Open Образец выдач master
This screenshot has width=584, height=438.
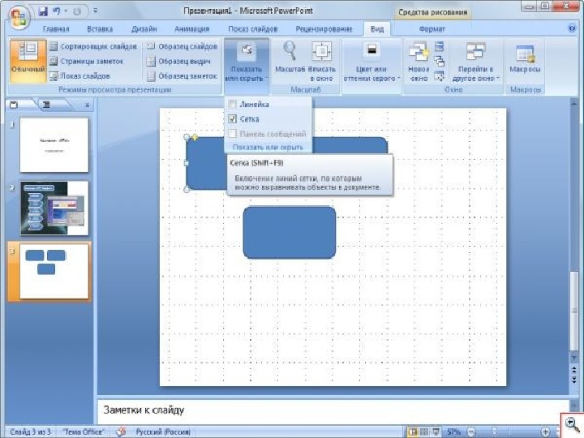(178, 61)
